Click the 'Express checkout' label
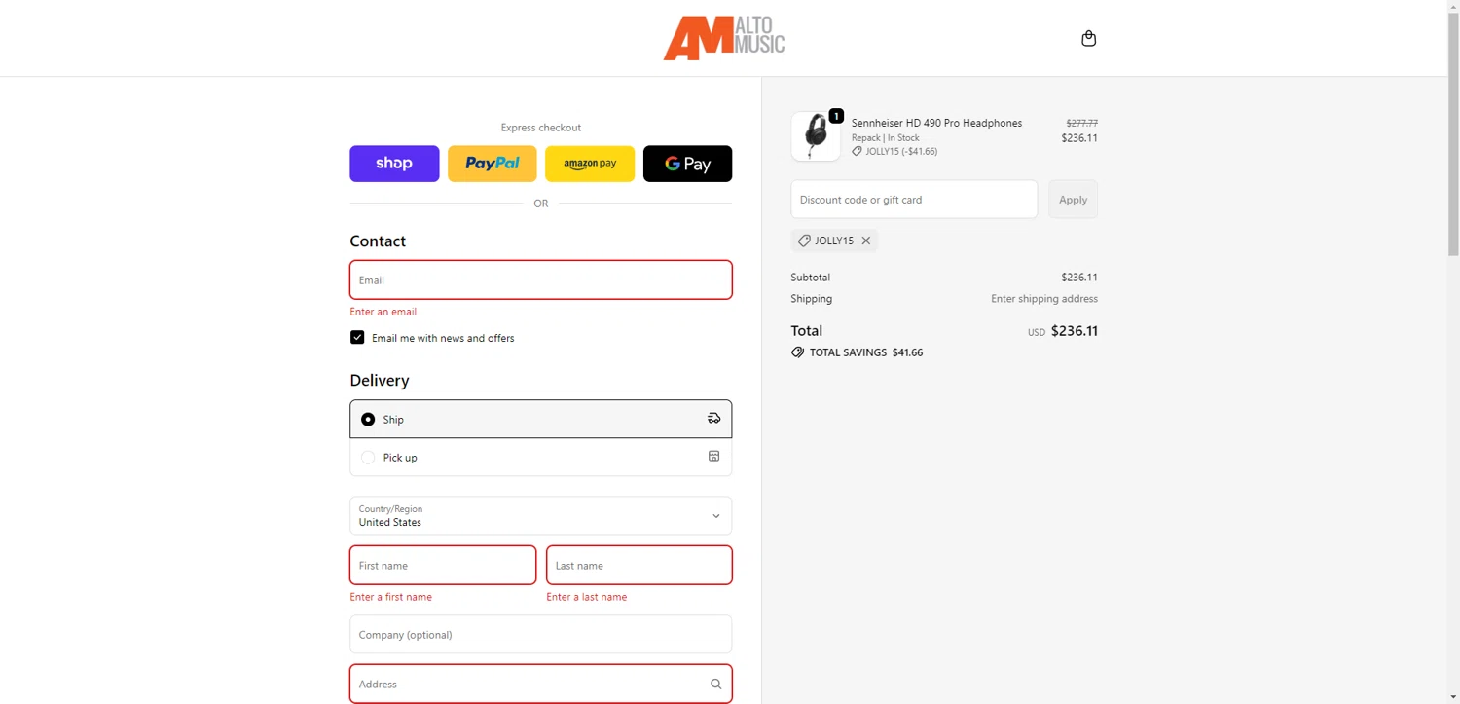This screenshot has height=704, width=1460. tap(541, 128)
